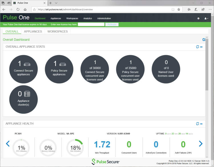
Task: Open the user account menu
Action: pyautogui.click(x=207, y=19)
